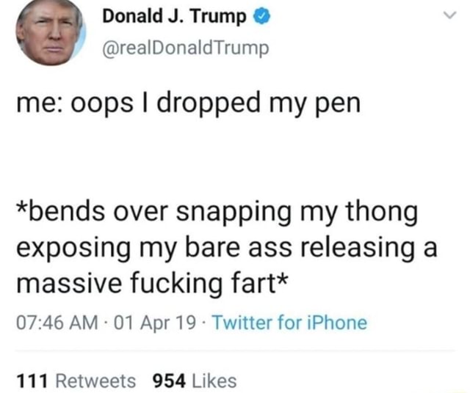The height and width of the screenshot is (393, 470).
Task: Select the Donald J. Trump display name
Action: point(174,16)
